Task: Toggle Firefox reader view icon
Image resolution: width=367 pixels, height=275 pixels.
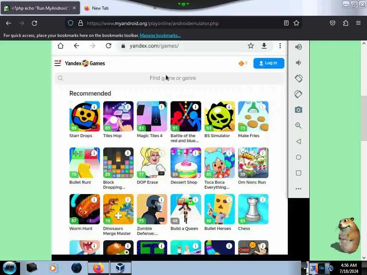Action: (286, 23)
